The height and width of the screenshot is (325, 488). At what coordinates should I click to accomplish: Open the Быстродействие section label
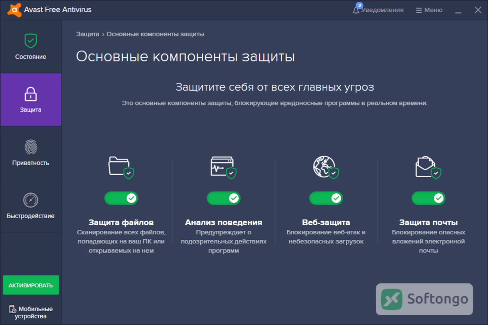pos(31,216)
